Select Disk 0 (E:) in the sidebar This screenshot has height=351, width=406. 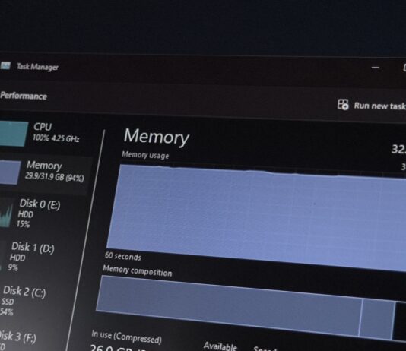point(39,213)
